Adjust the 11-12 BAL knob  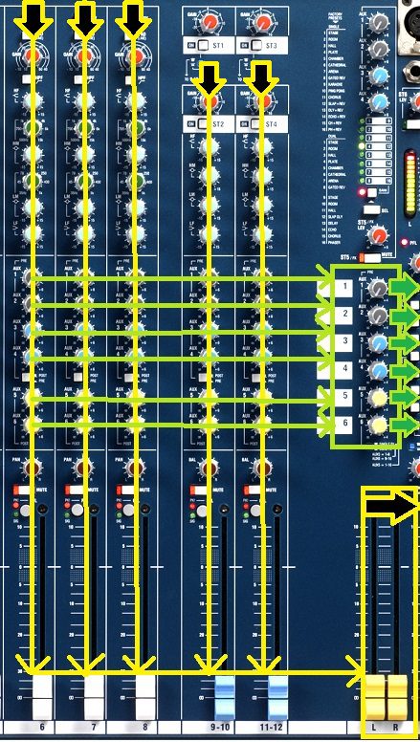pos(262,468)
